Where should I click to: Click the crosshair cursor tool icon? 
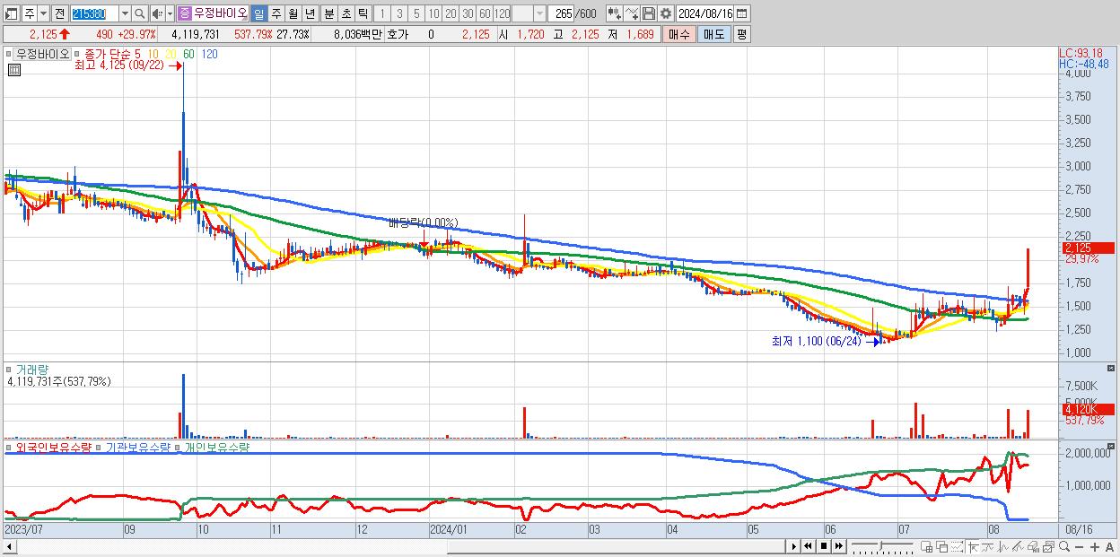tap(973, 546)
